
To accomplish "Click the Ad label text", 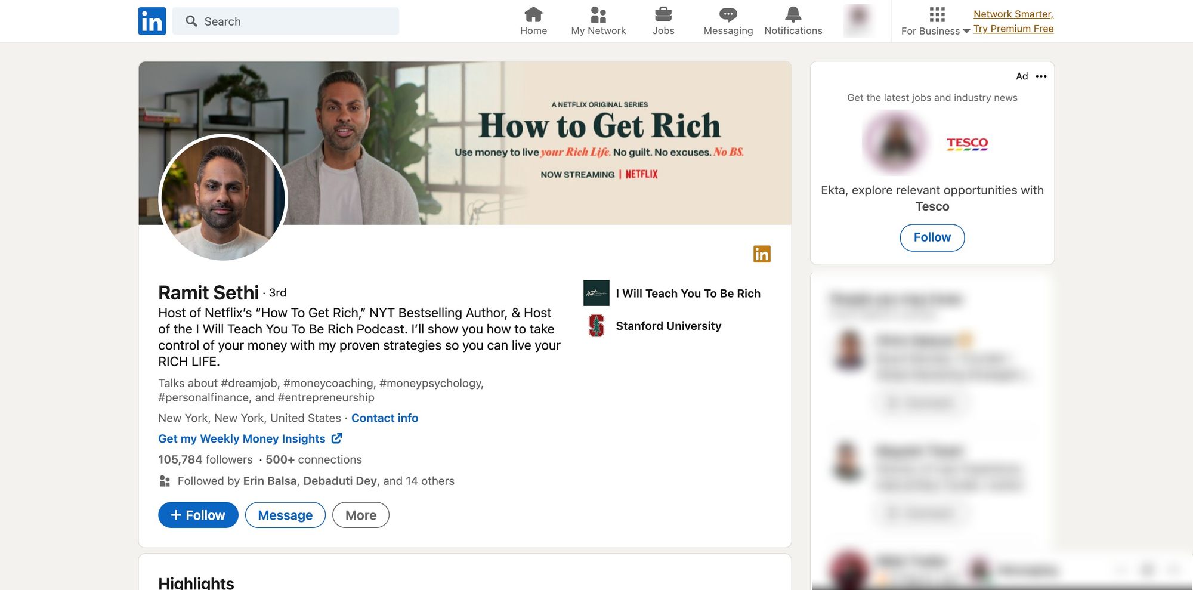I will 1022,76.
